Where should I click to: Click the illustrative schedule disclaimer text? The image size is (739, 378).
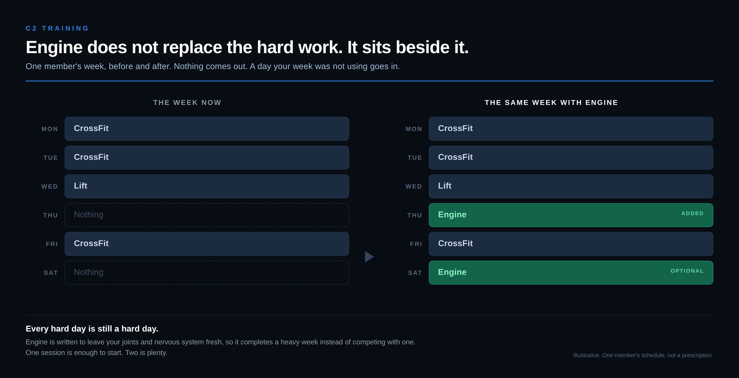pyautogui.click(x=643, y=355)
